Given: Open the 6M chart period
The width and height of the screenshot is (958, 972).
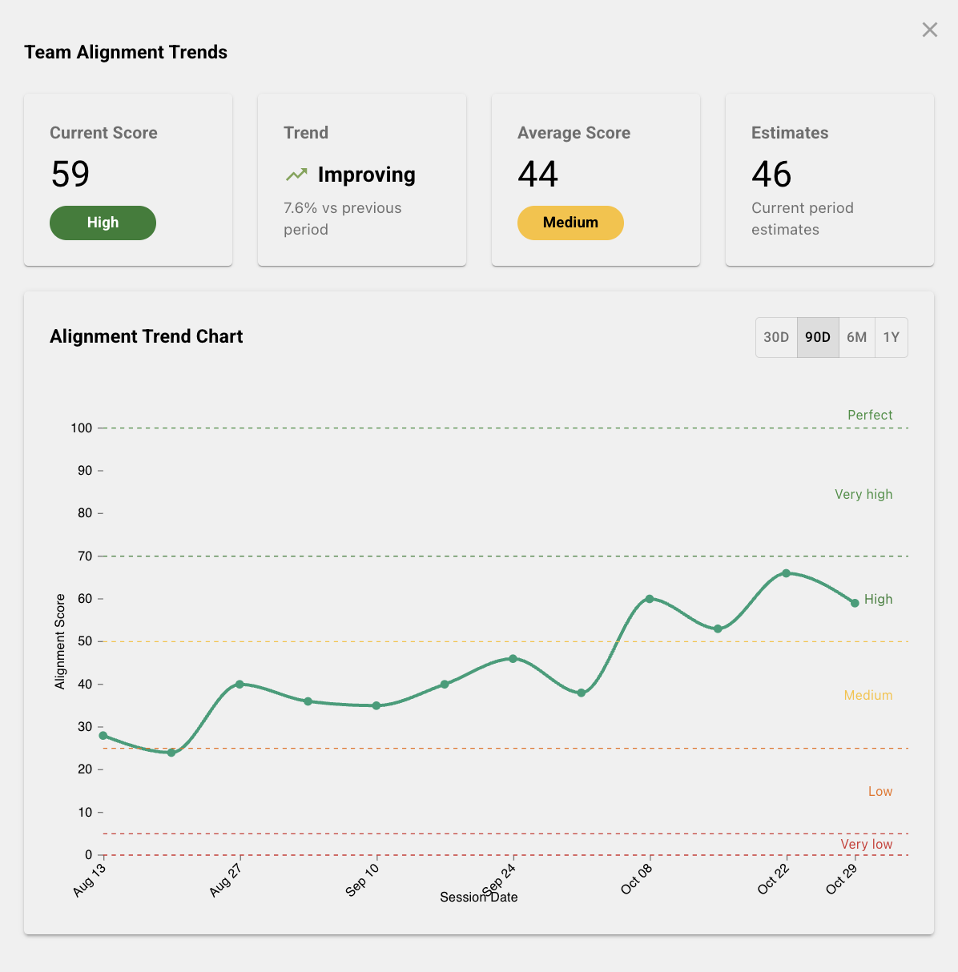Looking at the screenshot, I should click(x=856, y=337).
